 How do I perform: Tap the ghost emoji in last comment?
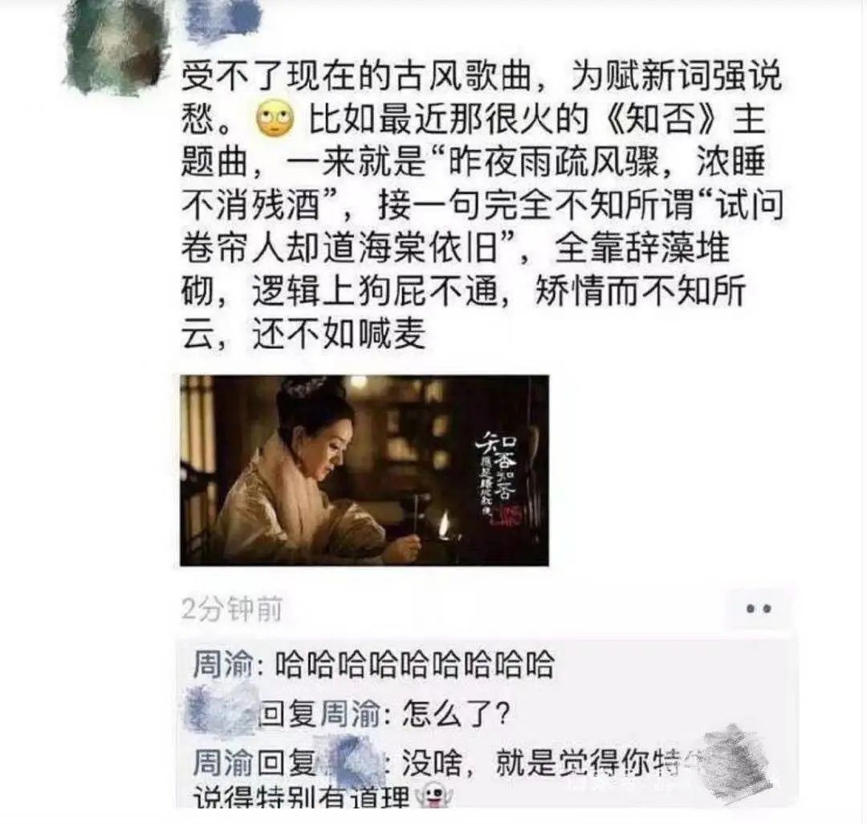tap(434, 797)
